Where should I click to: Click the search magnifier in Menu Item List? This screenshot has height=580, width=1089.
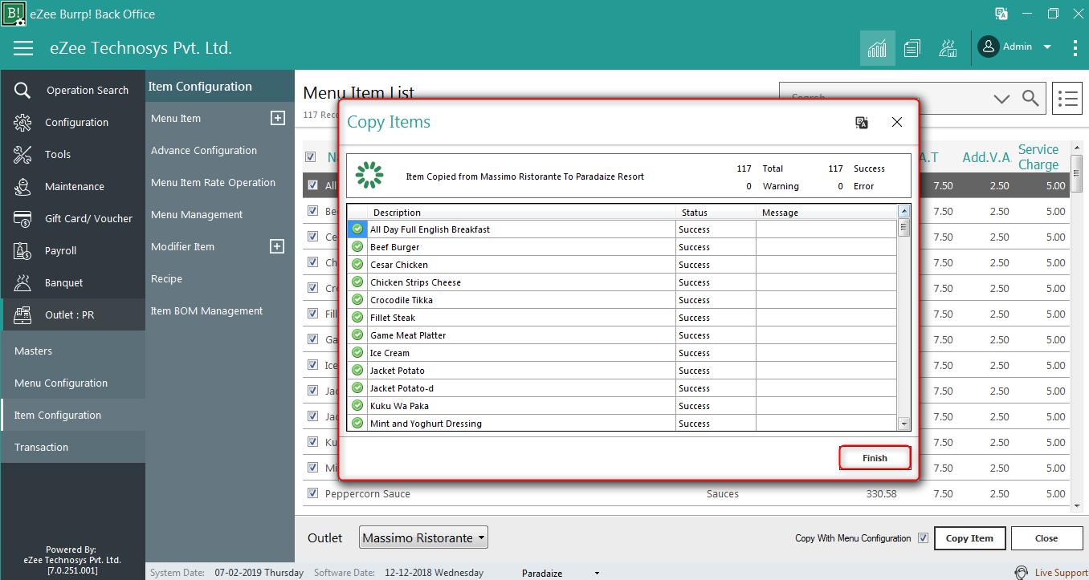coord(1030,99)
